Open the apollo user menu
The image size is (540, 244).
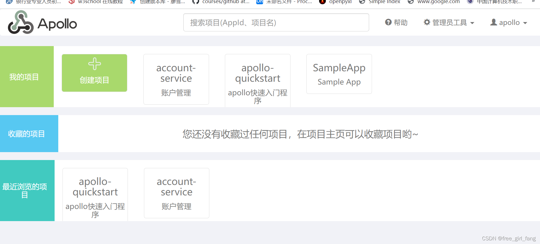pyautogui.click(x=509, y=22)
